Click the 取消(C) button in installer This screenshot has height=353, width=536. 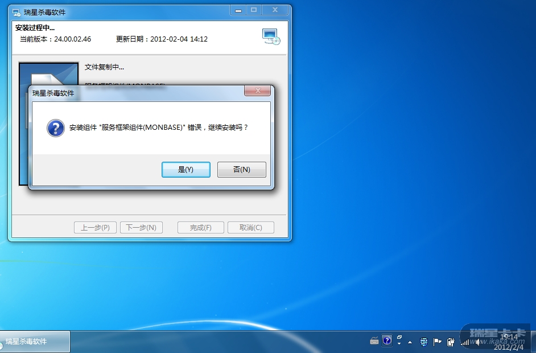tap(250, 228)
